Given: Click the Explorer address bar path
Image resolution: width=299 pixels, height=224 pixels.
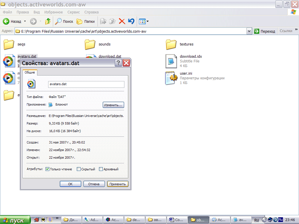Looking at the screenshot, I should pos(131,31).
